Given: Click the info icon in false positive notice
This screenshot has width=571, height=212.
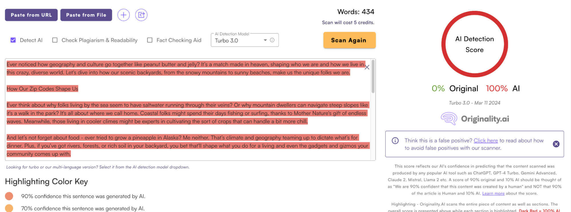Looking at the screenshot, I should [x=395, y=140].
